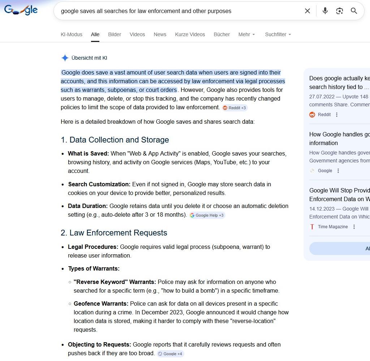Click the AI overview sparkle icon

(x=65, y=58)
